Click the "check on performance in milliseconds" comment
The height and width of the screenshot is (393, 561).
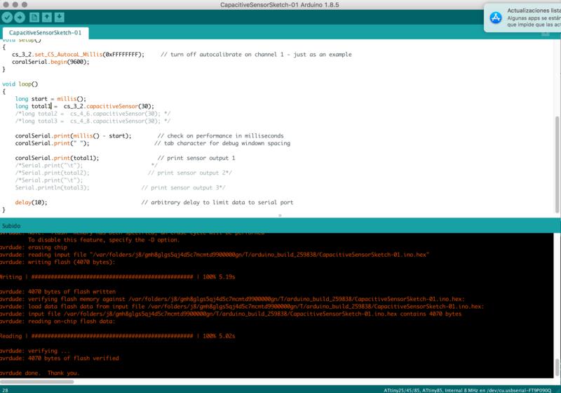(x=220, y=136)
